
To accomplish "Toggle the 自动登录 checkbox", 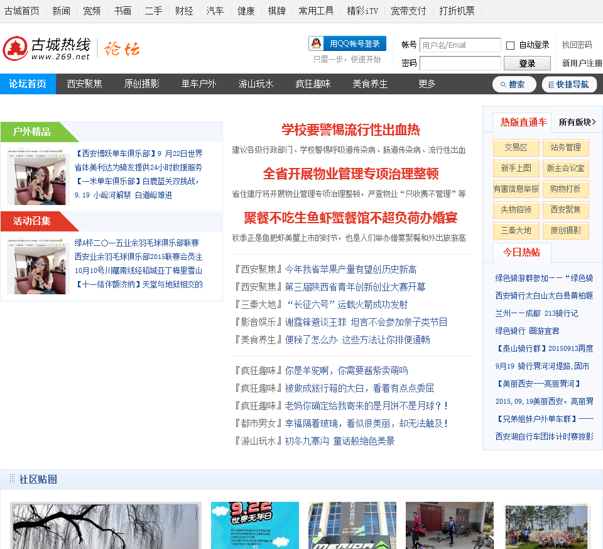I will point(510,45).
